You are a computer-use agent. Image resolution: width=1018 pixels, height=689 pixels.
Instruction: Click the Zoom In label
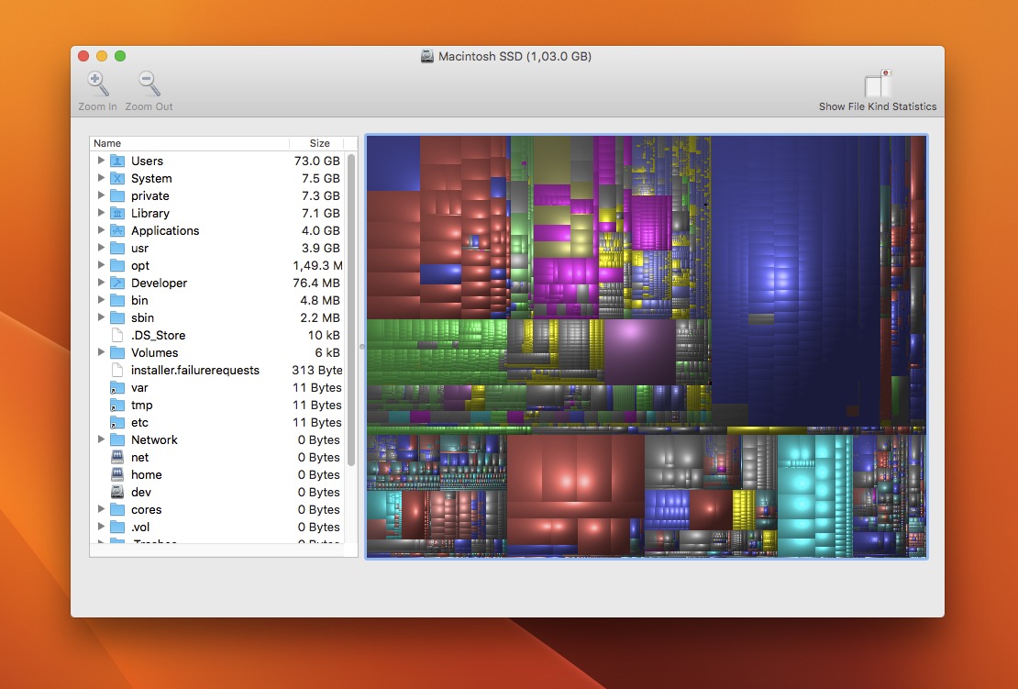click(x=97, y=106)
